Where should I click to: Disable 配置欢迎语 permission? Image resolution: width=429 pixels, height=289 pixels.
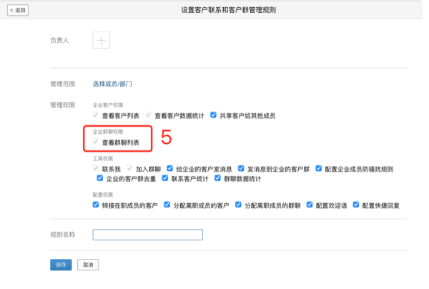(310, 205)
